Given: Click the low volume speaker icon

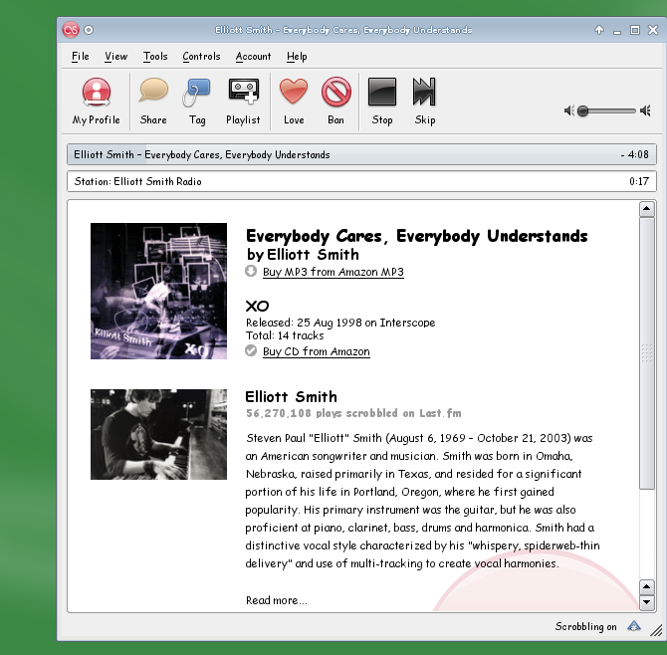Looking at the screenshot, I should coord(569,110).
